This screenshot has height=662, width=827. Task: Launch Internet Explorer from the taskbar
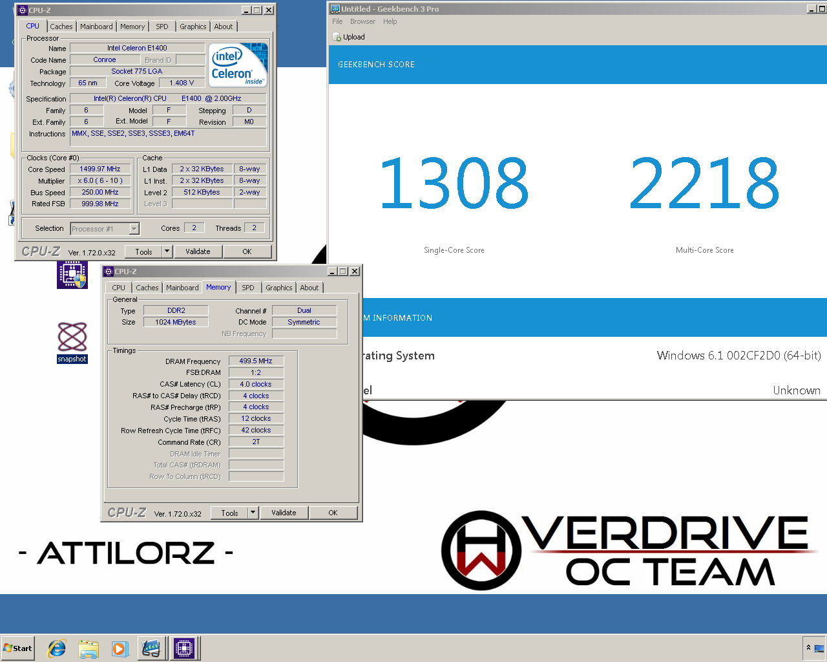pyautogui.click(x=57, y=648)
